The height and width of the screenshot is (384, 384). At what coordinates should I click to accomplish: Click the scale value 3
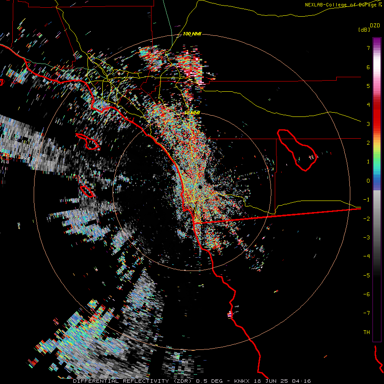pos(368,124)
